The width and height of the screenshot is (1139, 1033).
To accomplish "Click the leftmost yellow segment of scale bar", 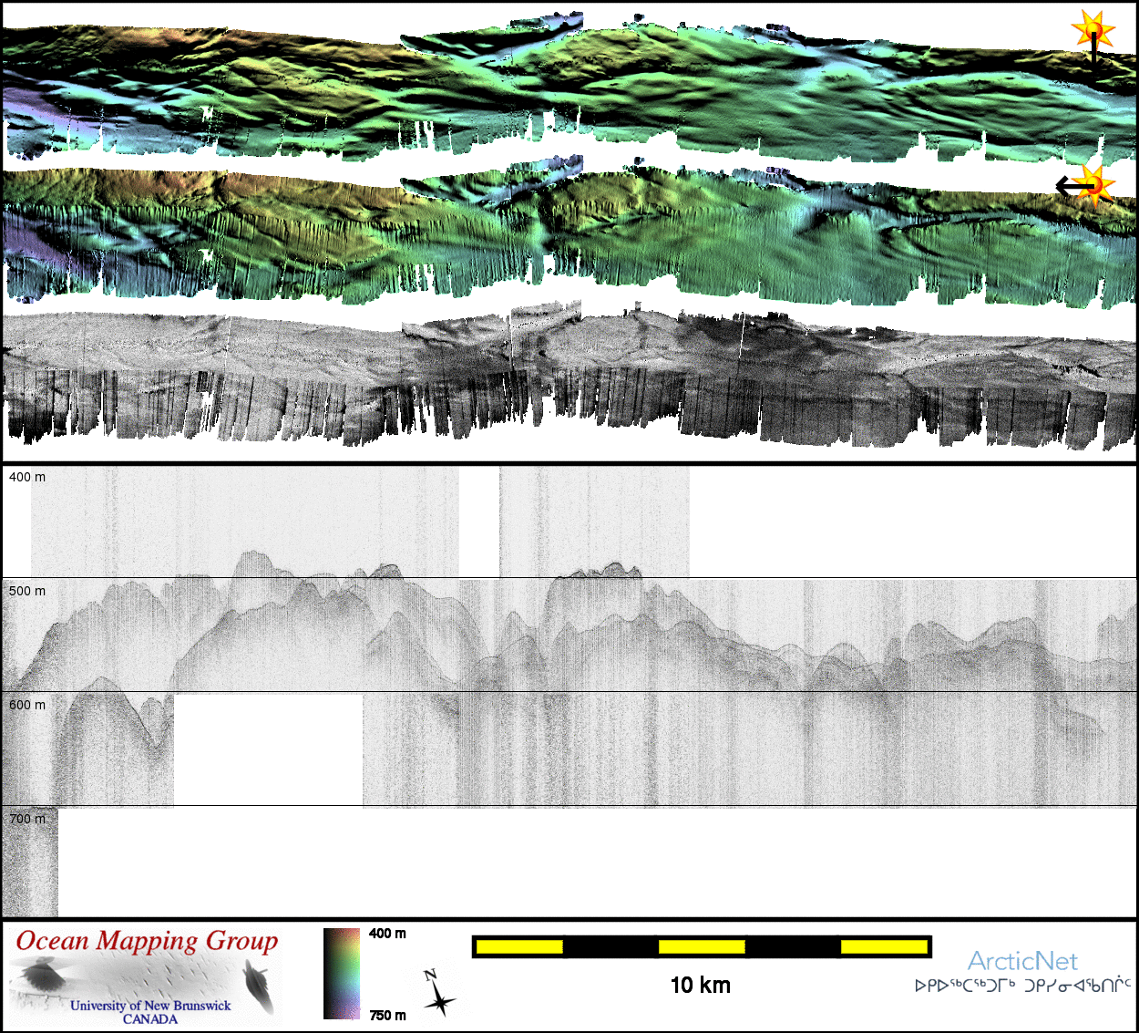I will coord(519,947).
